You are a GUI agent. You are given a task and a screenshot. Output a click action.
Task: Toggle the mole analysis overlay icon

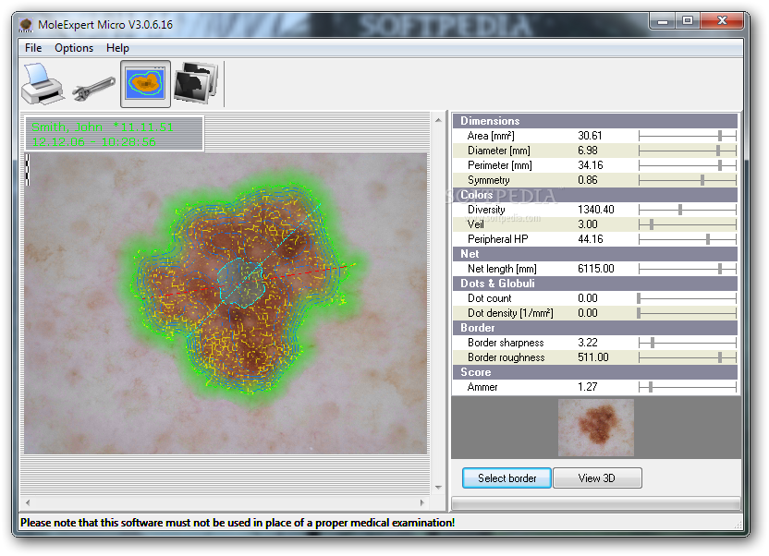[x=145, y=84]
